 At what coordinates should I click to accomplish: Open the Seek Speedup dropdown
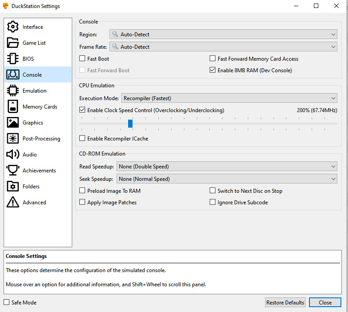point(227,179)
